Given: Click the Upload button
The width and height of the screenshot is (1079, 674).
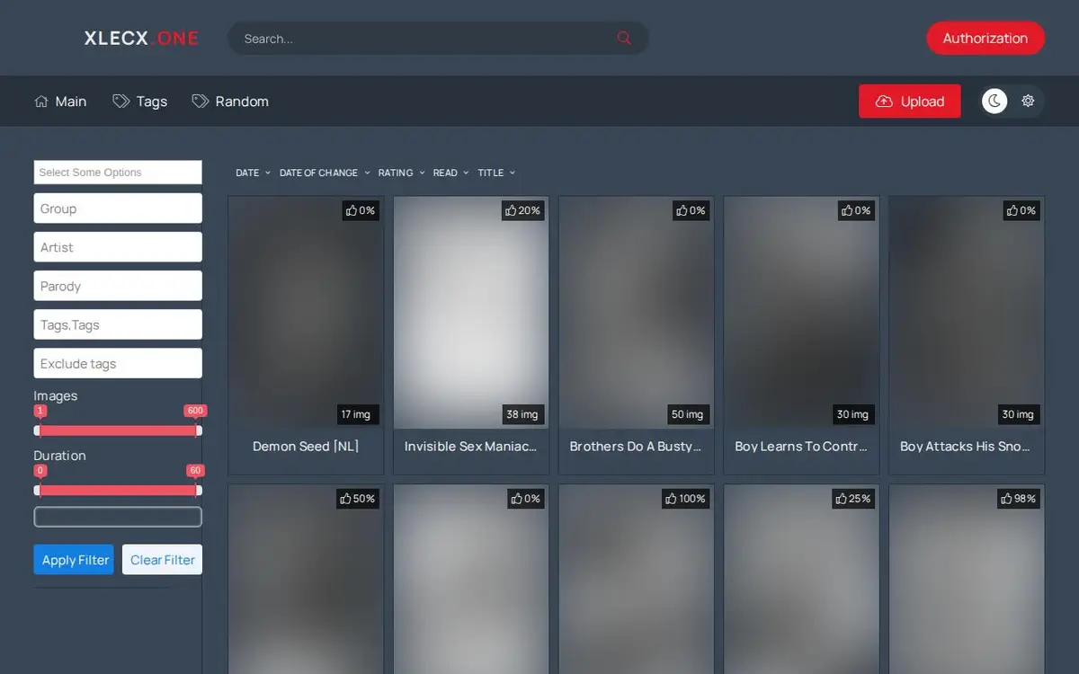Looking at the screenshot, I should click(x=910, y=102).
